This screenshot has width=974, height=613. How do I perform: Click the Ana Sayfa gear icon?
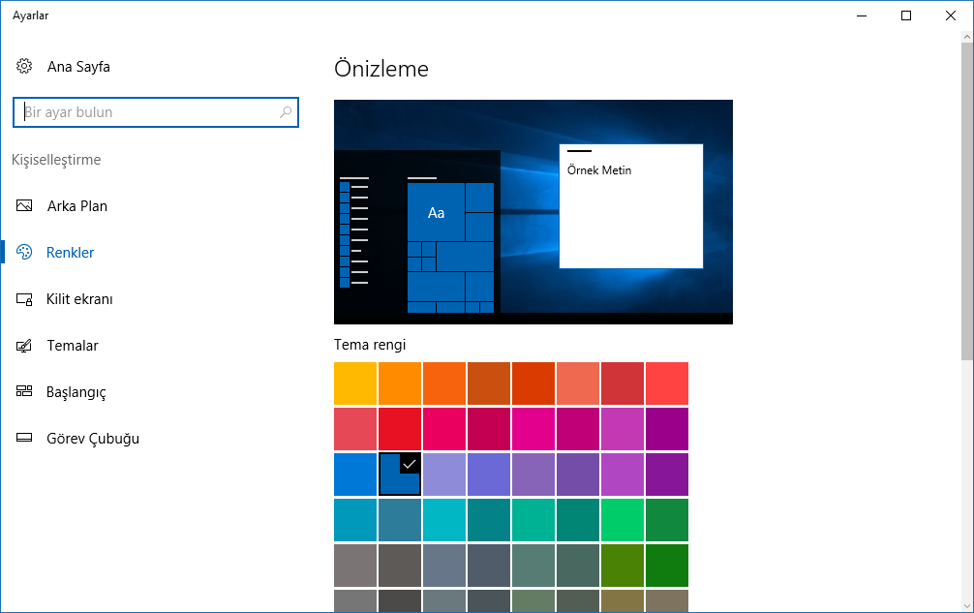(x=24, y=67)
